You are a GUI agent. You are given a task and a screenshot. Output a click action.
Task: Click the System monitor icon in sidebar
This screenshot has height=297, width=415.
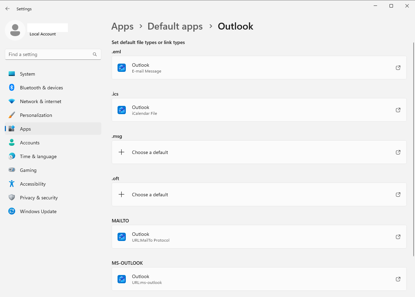click(12, 74)
